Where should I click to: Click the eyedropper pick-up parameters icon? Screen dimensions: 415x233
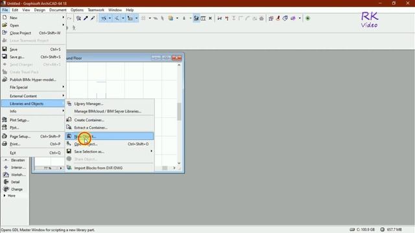pyautogui.click(x=86, y=18)
